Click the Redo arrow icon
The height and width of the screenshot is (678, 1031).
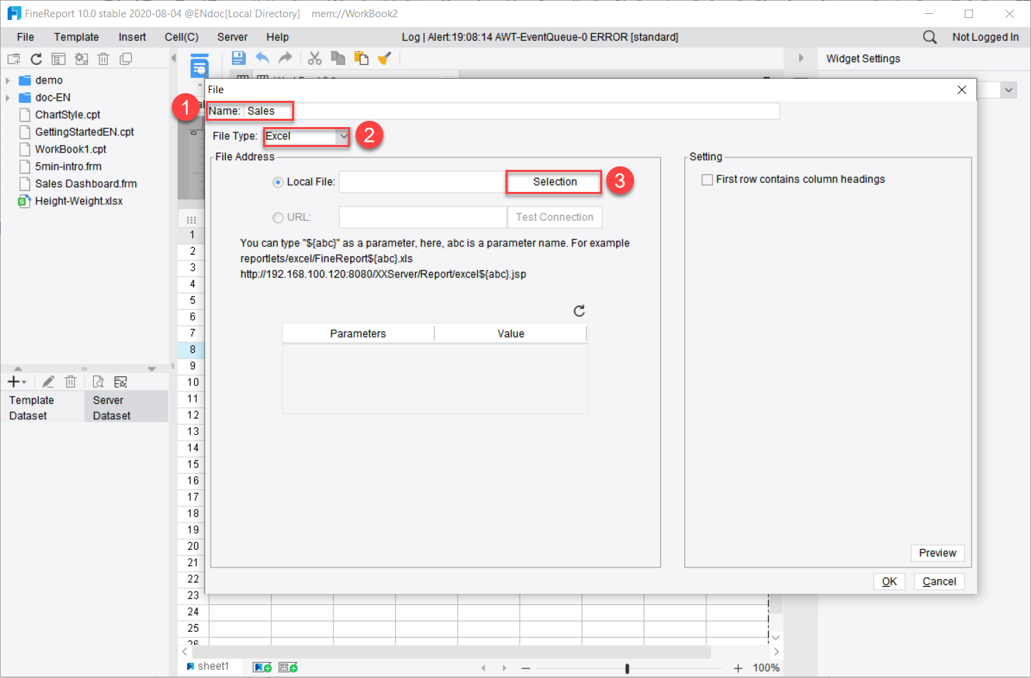pos(285,58)
